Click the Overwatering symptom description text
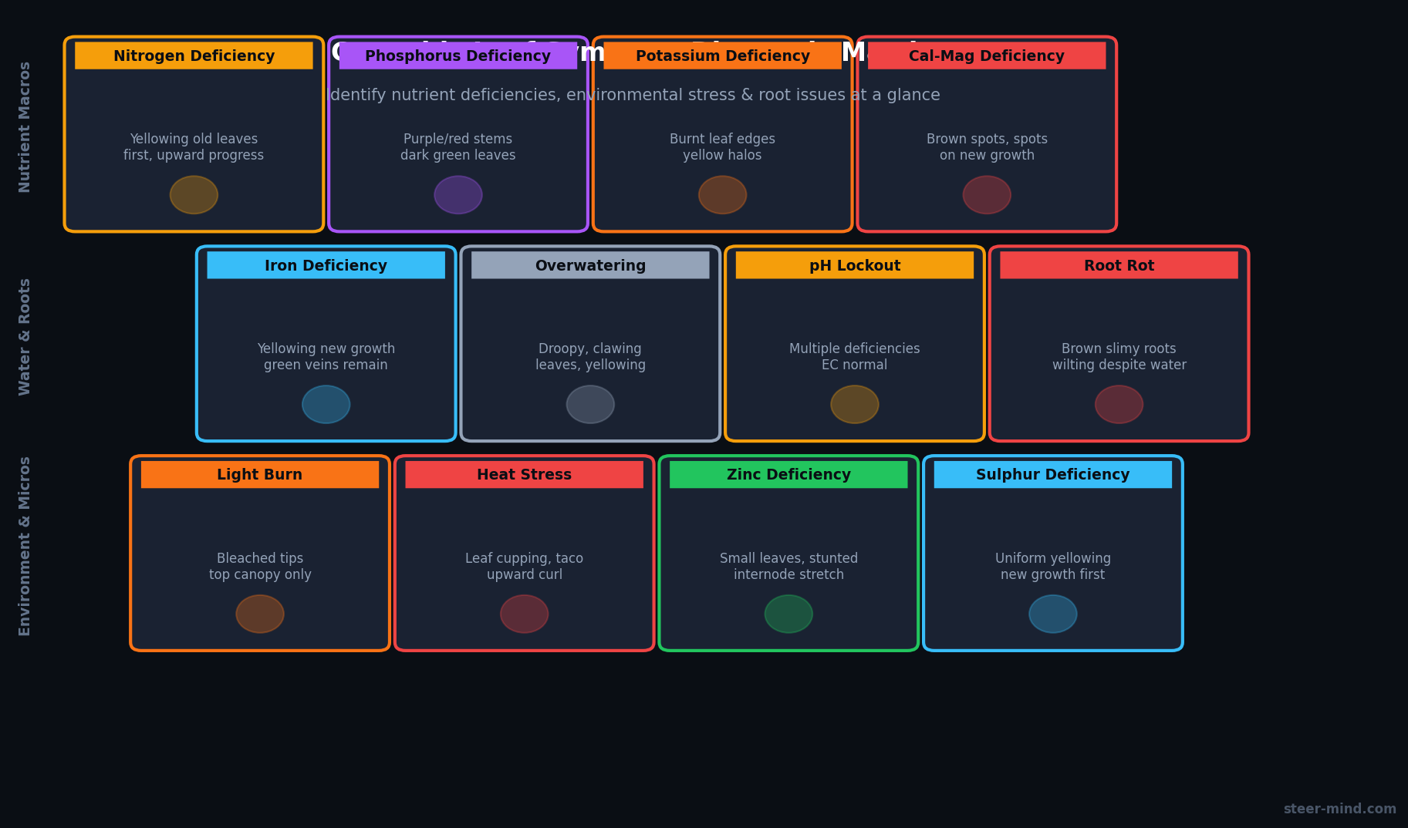This screenshot has width=1408, height=828. click(x=590, y=357)
